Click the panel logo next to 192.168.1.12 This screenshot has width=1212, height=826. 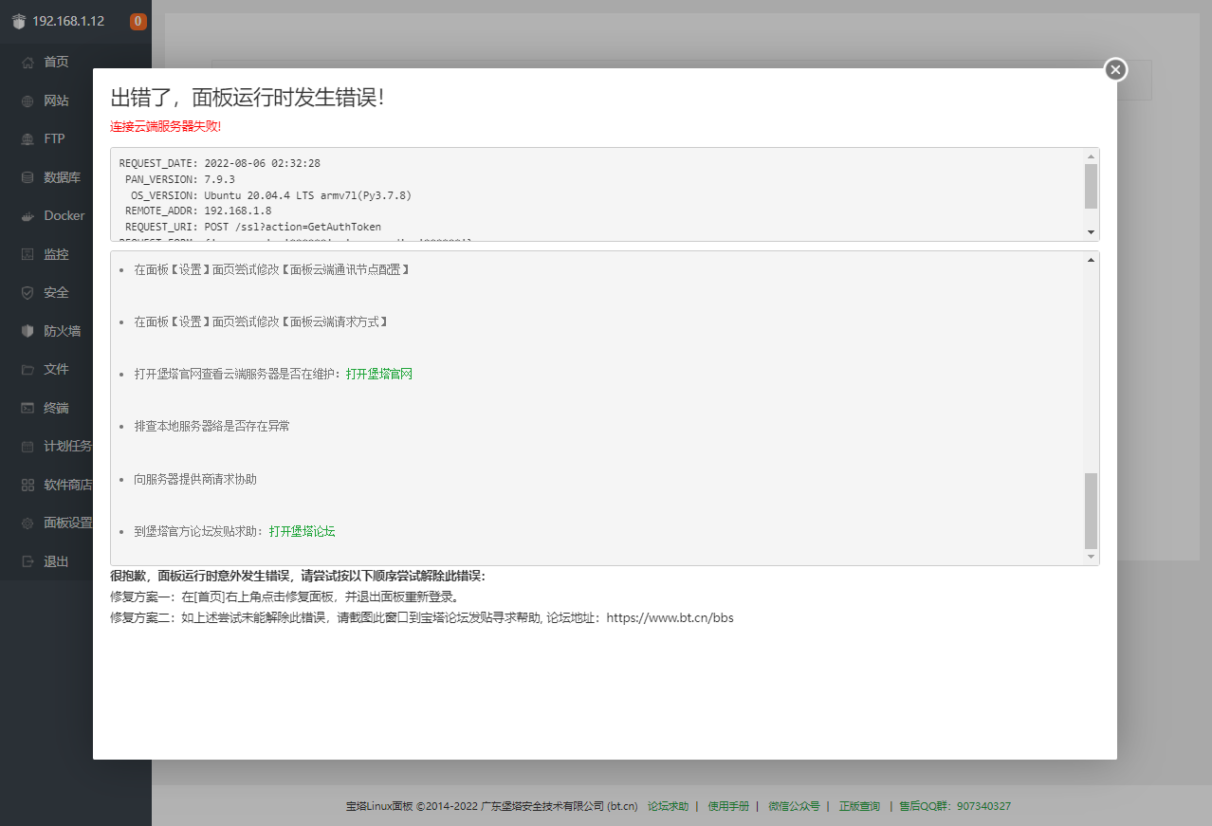click(19, 21)
